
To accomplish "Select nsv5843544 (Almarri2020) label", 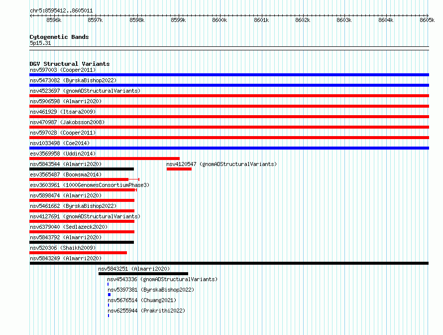I will click(66, 164).
